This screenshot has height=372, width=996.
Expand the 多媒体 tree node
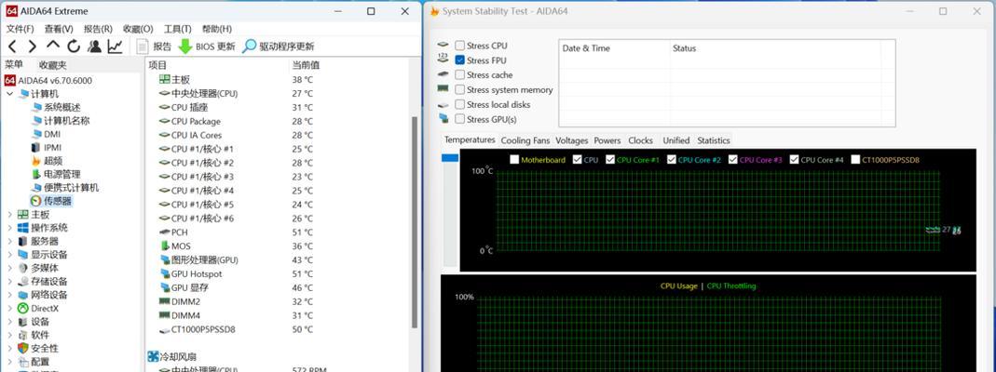(x=9, y=268)
